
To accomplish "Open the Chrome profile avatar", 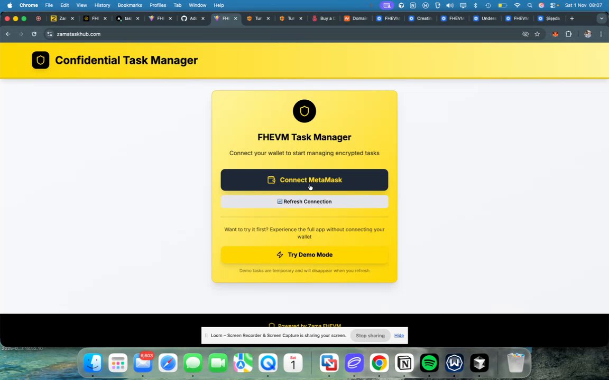I will tap(588, 34).
